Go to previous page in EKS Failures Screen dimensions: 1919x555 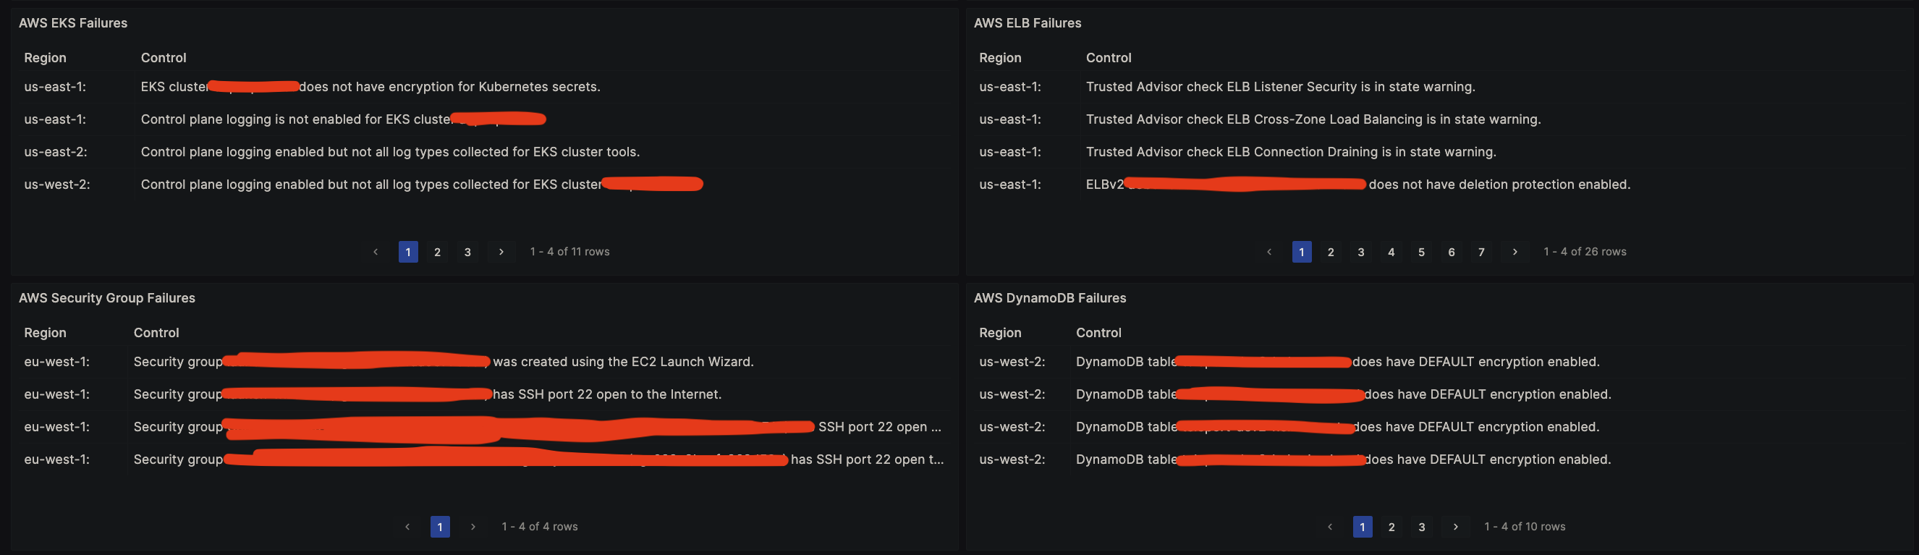tap(376, 252)
